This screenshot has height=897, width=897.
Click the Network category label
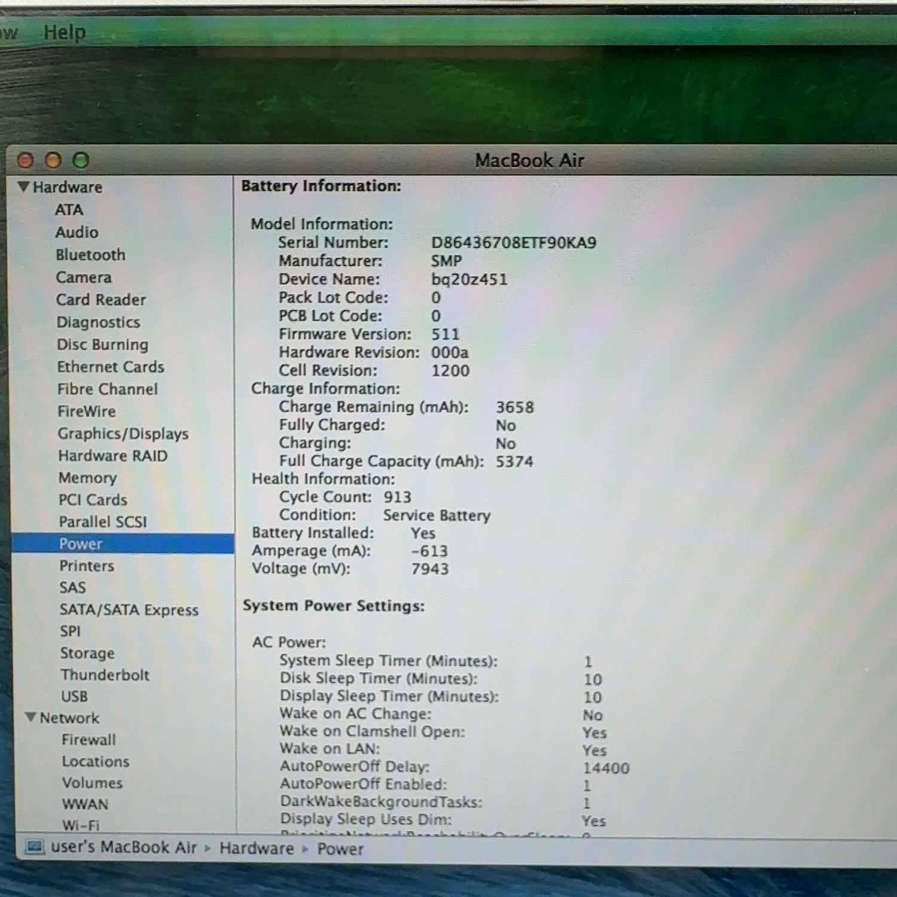[69, 718]
